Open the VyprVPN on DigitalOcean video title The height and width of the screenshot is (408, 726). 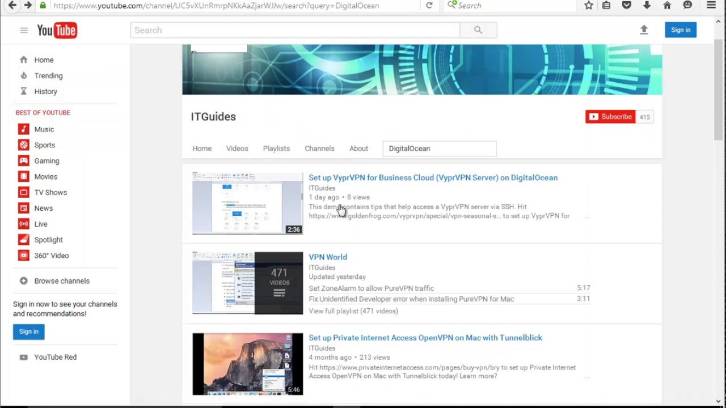pyautogui.click(x=433, y=177)
